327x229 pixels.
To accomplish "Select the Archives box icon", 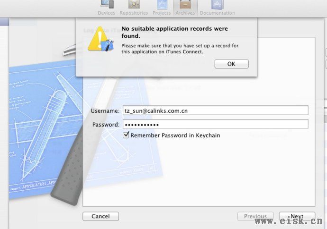I will point(185,5).
